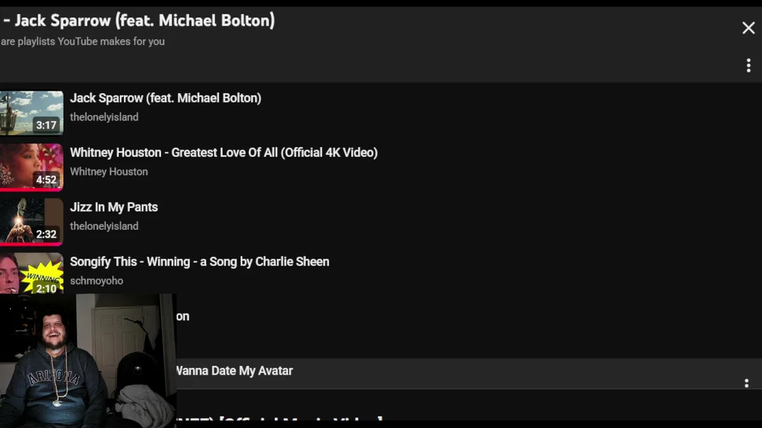This screenshot has height=428, width=762.
Task: Open the playlist options three-dot menu
Action: (x=748, y=65)
